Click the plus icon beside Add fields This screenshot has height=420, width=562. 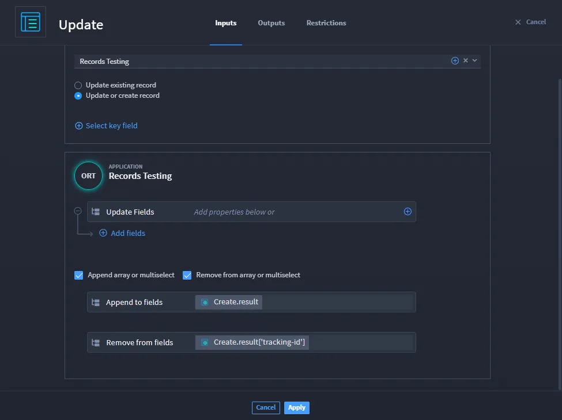(103, 233)
